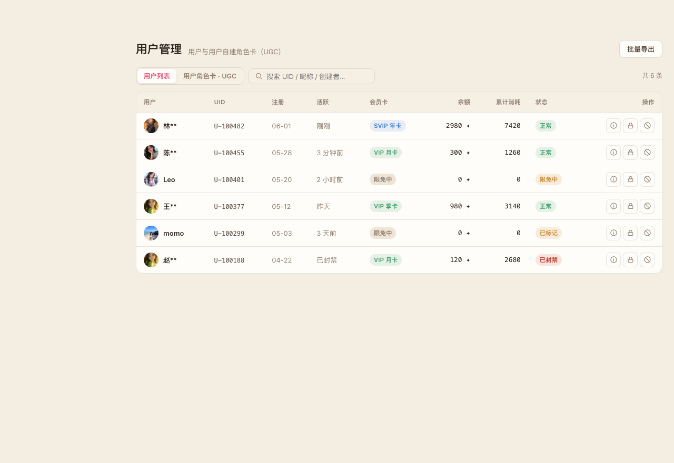Open info details for user 赵**
This screenshot has width=674, height=463.
pyautogui.click(x=613, y=260)
